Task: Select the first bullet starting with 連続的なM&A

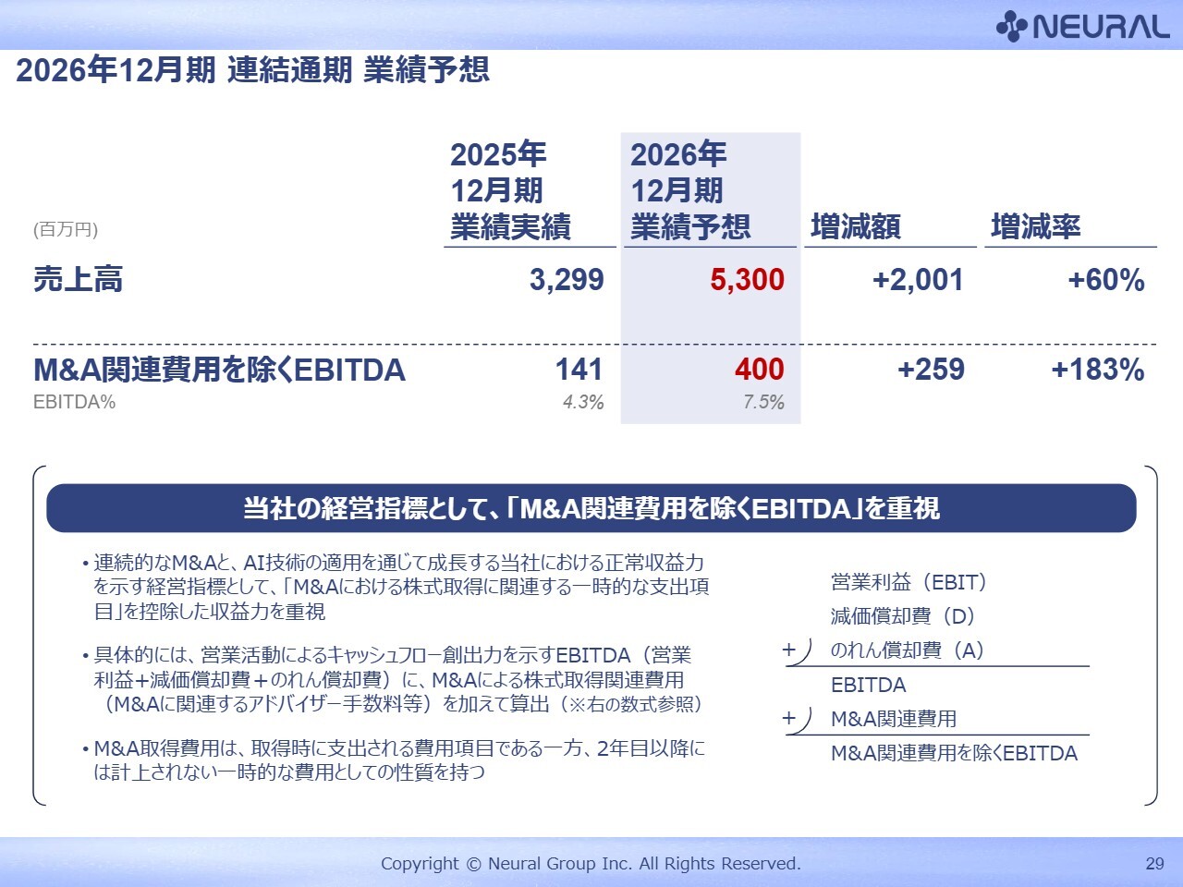Action: [399, 587]
